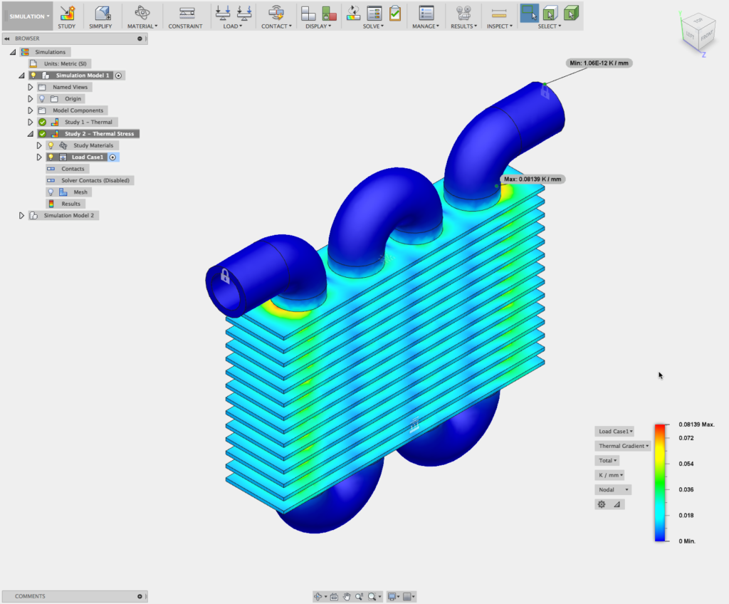Click the legend range triangle toggle

click(617, 504)
